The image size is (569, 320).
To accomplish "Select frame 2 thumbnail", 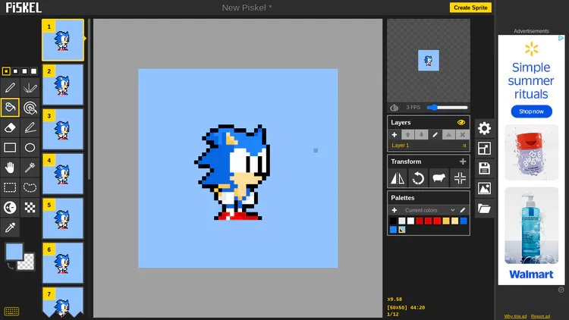I will 63,84.
